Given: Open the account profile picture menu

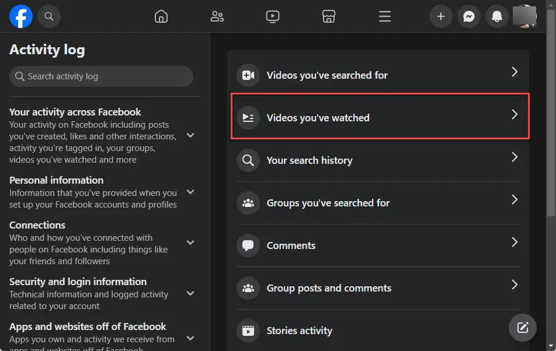Looking at the screenshot, I should [525, 16].
